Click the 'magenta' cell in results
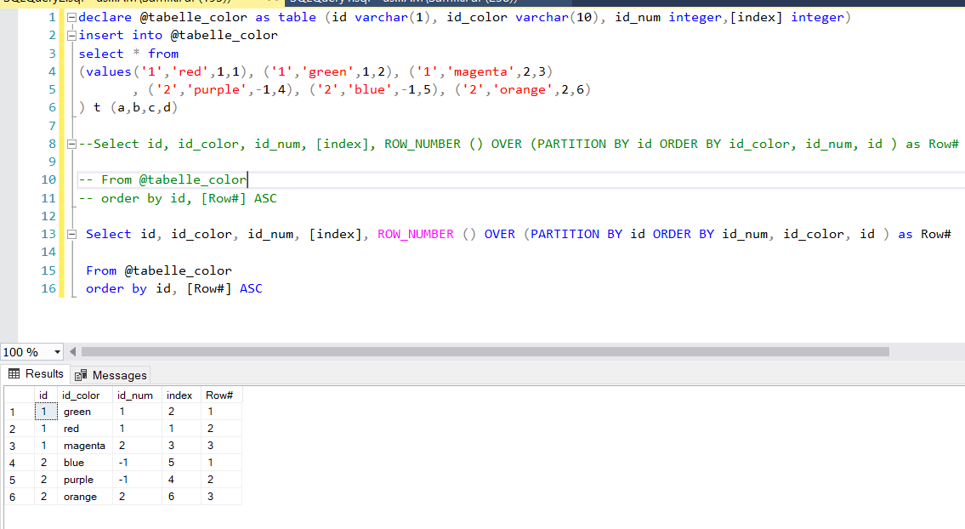The image size is (965, 529). click(84, 446)
